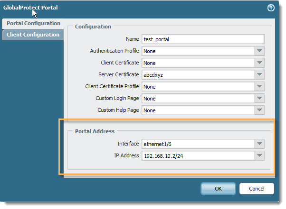Image resolution: width=286 pixels, height=209 pixels.
Task: Click the Configuration section heading
Action: point(93,27)
